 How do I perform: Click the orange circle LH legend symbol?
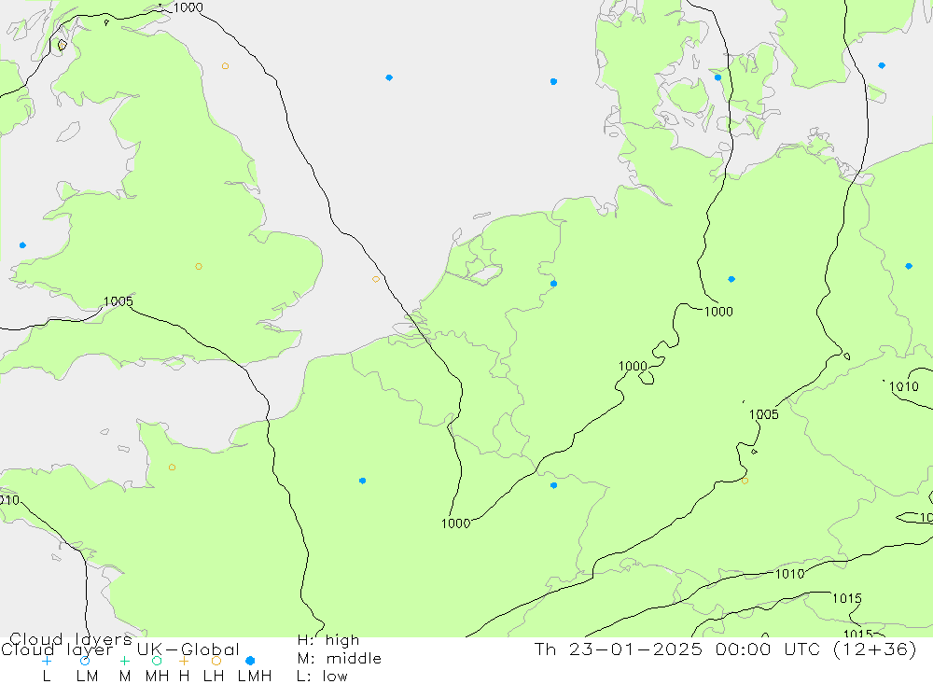[x=216, y=661]
